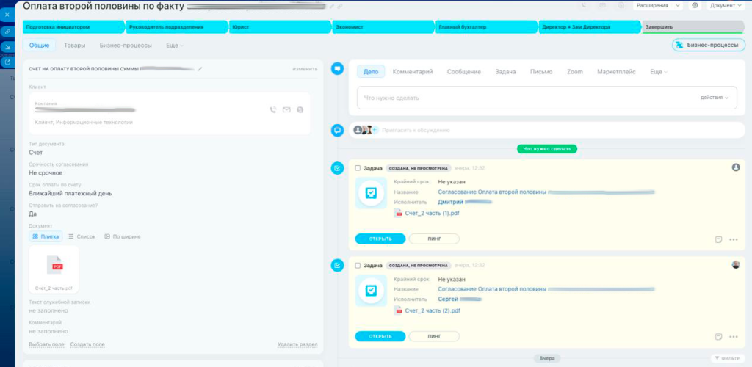Image resolution: width=752 pixels, height=367 pixels.
Task: Switch document view to Список
Action: [x=82, y=236]
